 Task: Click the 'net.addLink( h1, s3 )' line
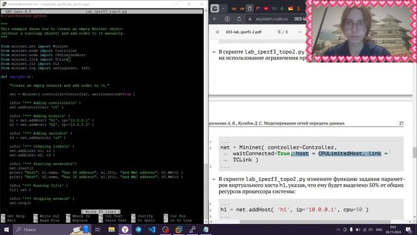click(x=32, y=151)
